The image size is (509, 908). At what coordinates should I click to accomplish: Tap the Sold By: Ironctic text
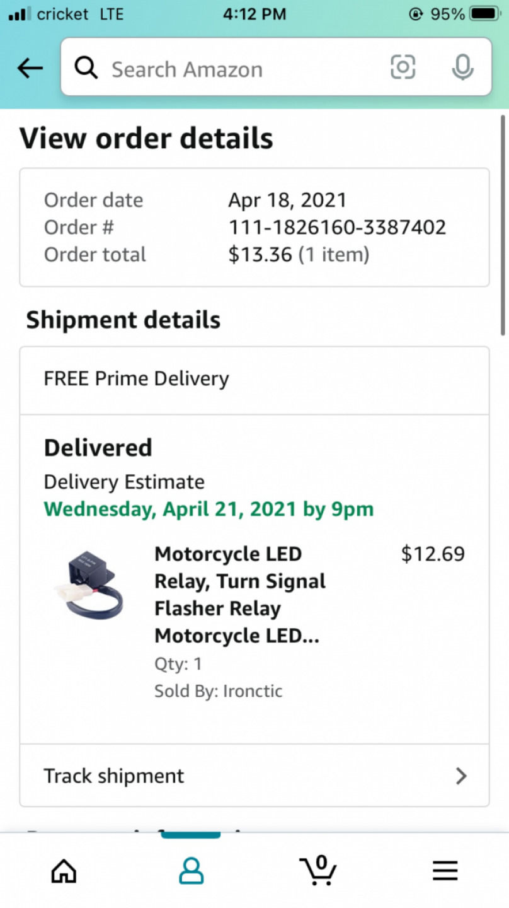click(x=219, y=691)
